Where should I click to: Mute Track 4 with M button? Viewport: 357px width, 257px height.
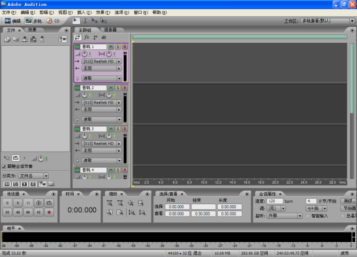tap(111, 170)
